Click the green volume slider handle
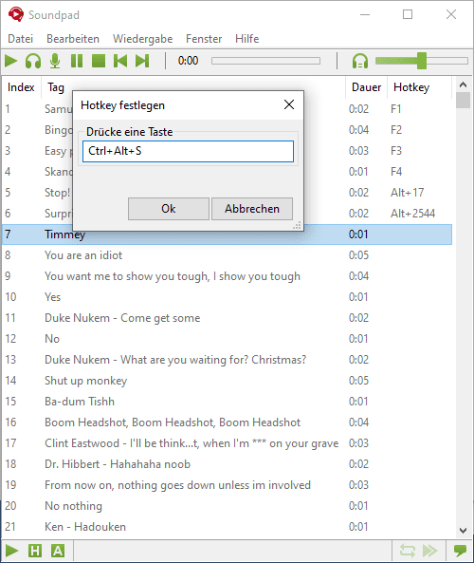Screen dimensions: 474x563 422,61
